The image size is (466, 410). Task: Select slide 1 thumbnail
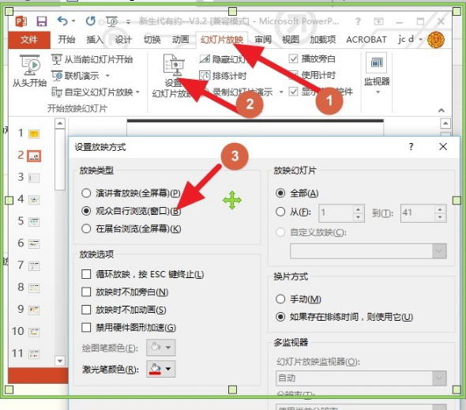(x=34, y=134)
